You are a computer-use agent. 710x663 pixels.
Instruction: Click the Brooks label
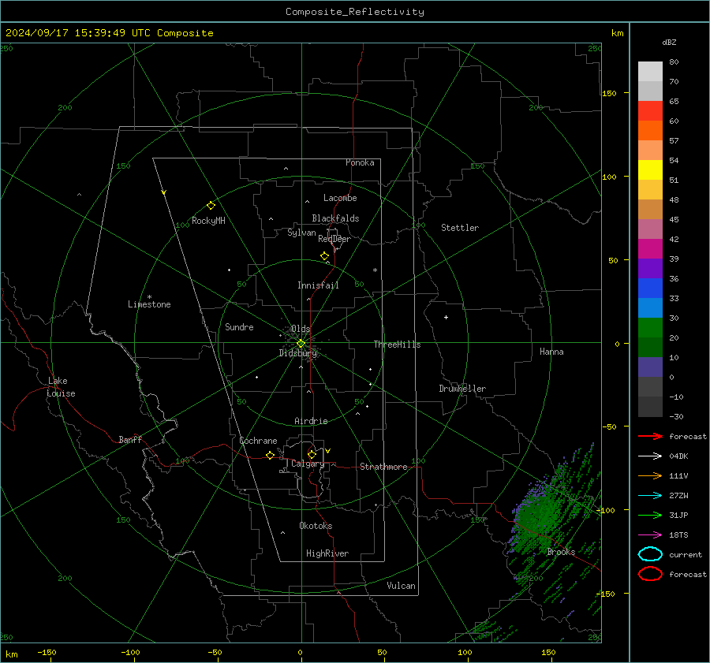561,552
